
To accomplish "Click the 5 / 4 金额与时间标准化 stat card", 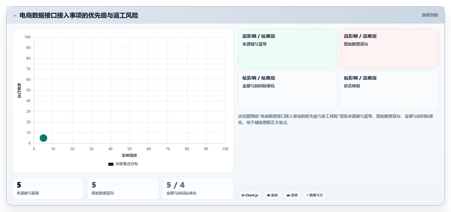I will [x=198, y=188].
